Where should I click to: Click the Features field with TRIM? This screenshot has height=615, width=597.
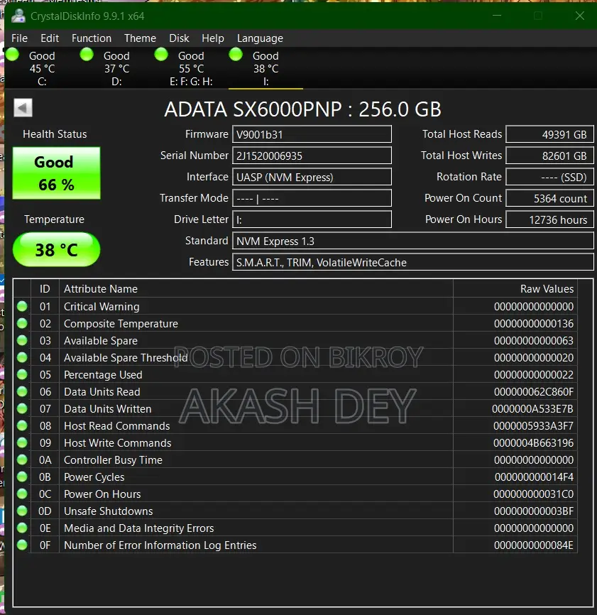tap(412, 262)
